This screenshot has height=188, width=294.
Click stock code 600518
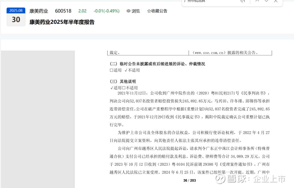tap(63, 11)
